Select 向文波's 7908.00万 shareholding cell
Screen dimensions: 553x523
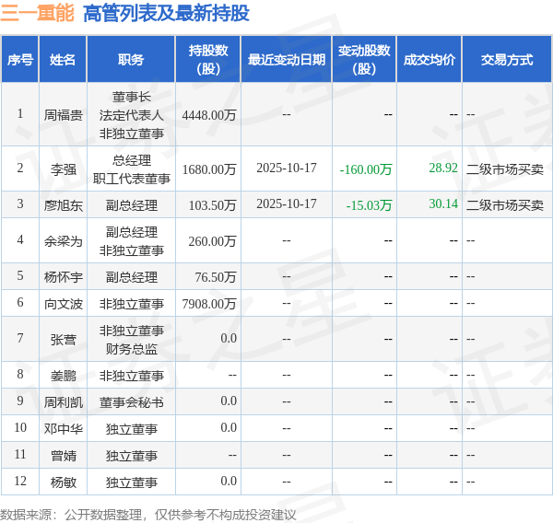click(x=209, y=303)
